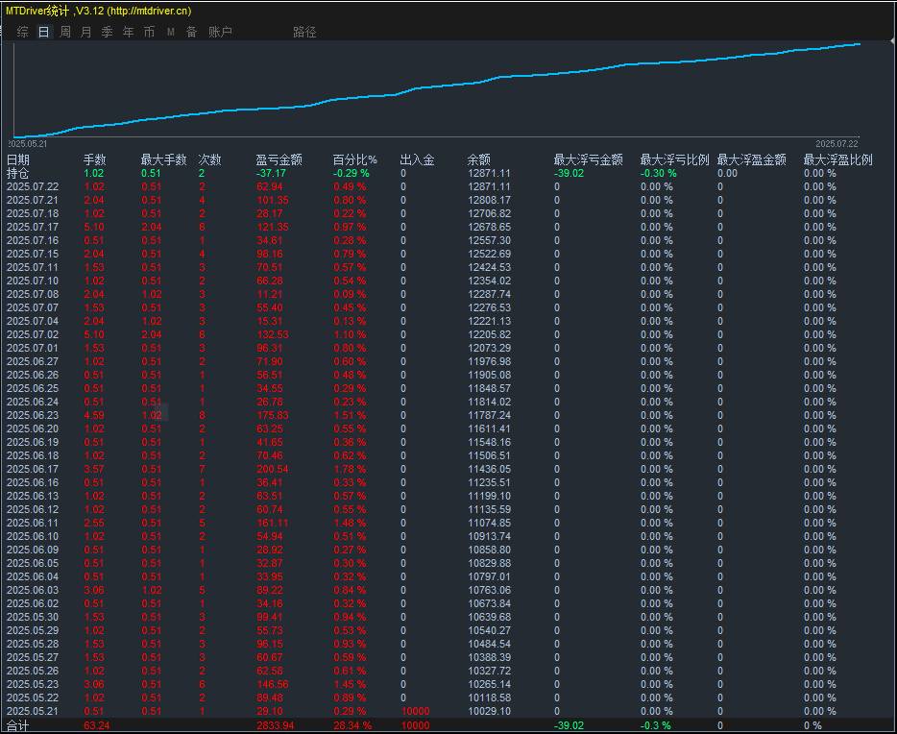Select the 日 daily tab
Viewport: 897px width, 734px height.
44,32
